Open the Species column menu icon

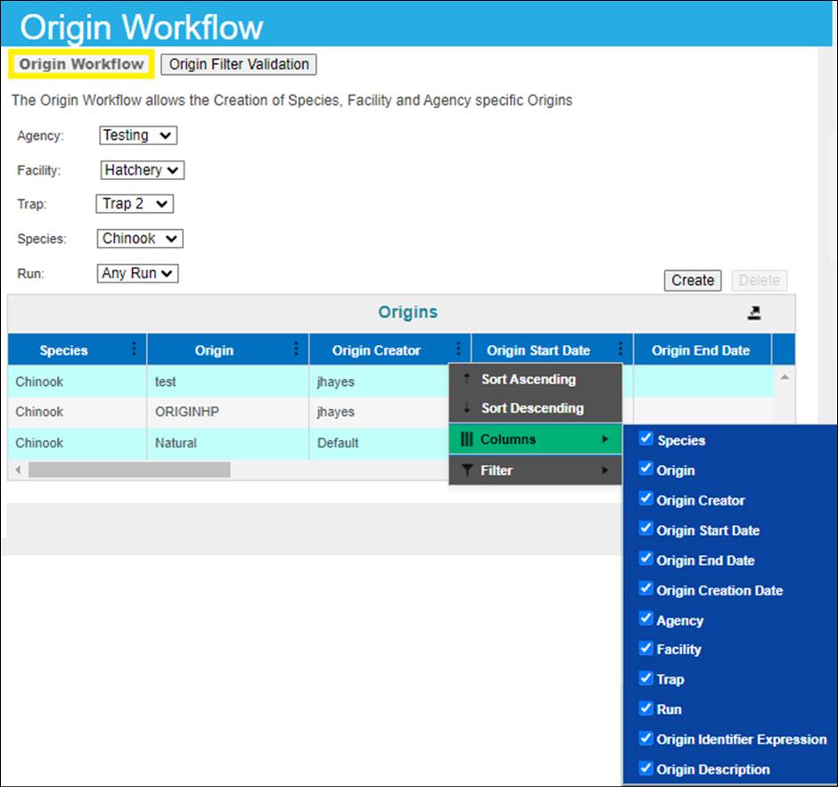pos(135,349)
